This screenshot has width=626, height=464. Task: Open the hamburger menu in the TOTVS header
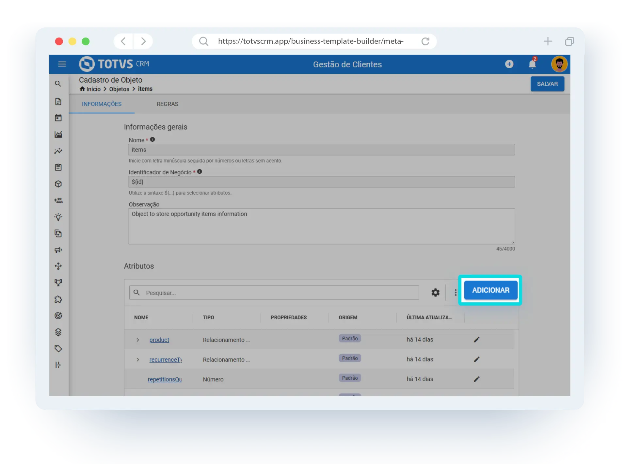(x=62, y=64)
